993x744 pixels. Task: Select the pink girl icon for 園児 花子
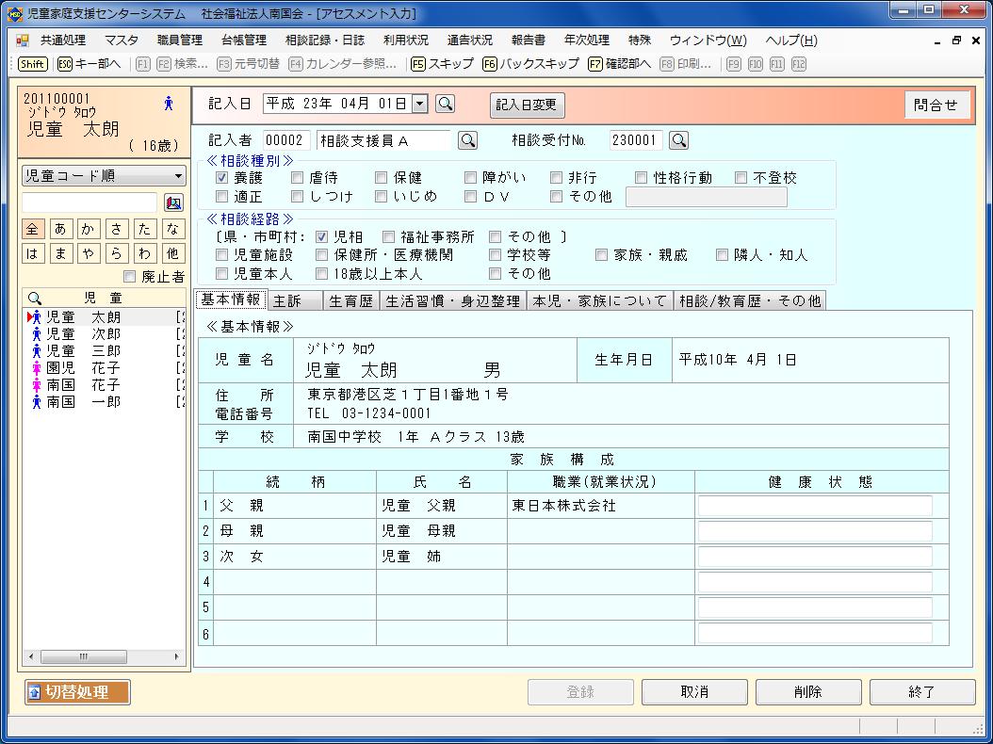[36, 368]
